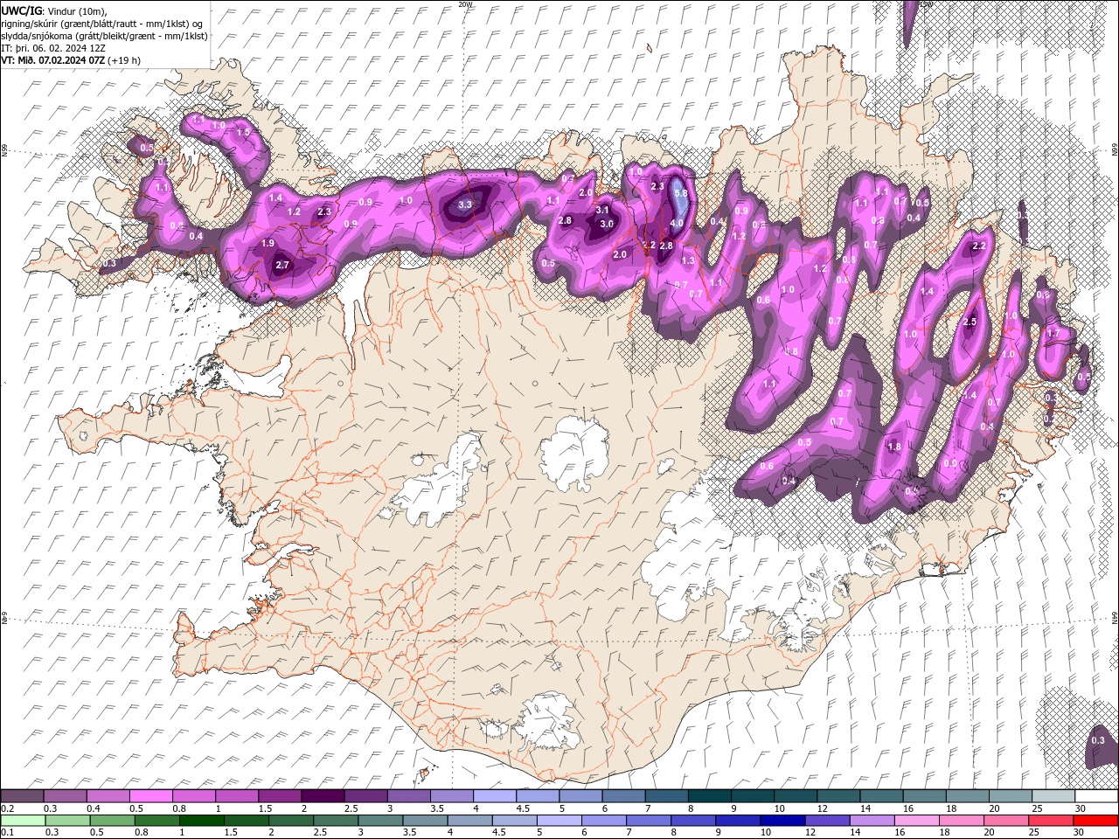Select the 0.2 swatch on the purple snow scale
Image resolution: width=1119 pixels, height=839 pixels.
[23, 796]
